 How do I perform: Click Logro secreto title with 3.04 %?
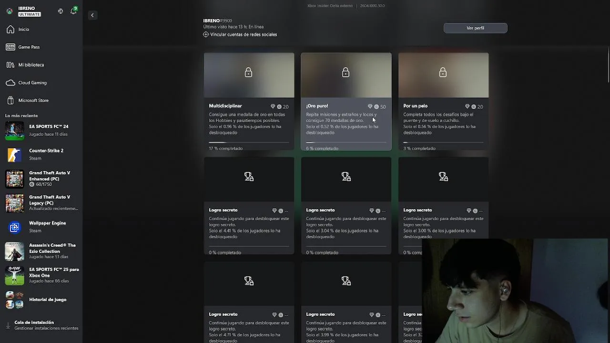320,210
